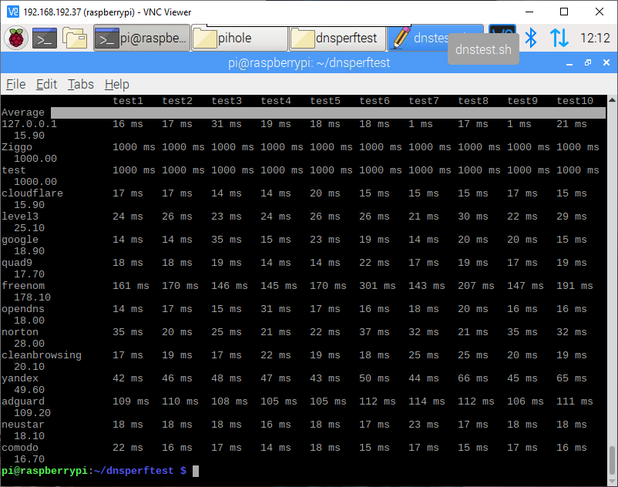
Task: Click the 12:12 panel clock
Action: click(x=595, y=38)
